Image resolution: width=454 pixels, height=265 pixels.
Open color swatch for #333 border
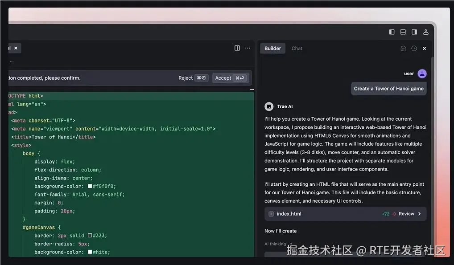click(90, 236)
